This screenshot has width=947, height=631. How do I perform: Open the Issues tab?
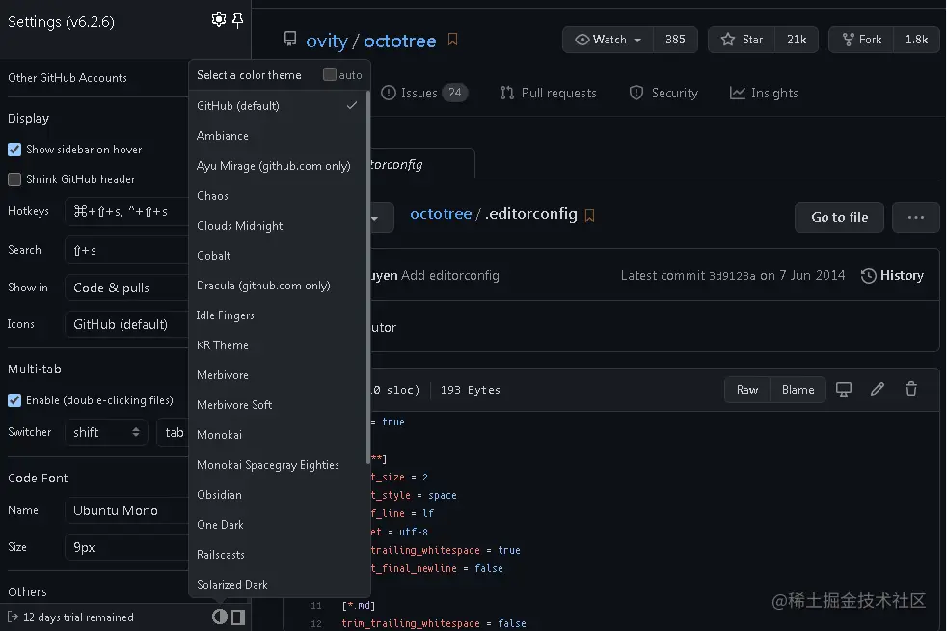click(x=424, y=93)
